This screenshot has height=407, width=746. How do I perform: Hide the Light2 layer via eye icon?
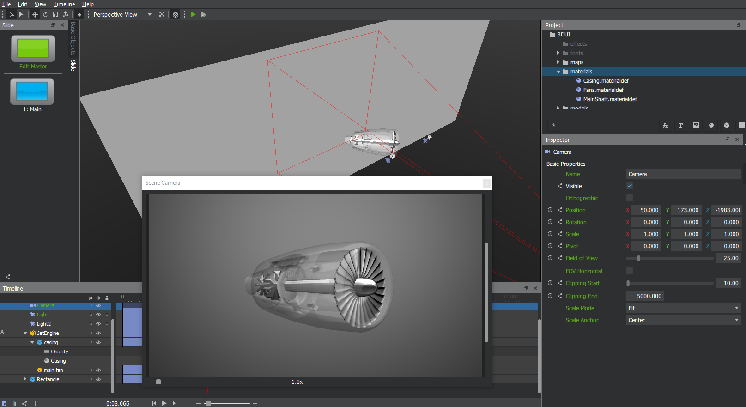(x=98, y=324)
